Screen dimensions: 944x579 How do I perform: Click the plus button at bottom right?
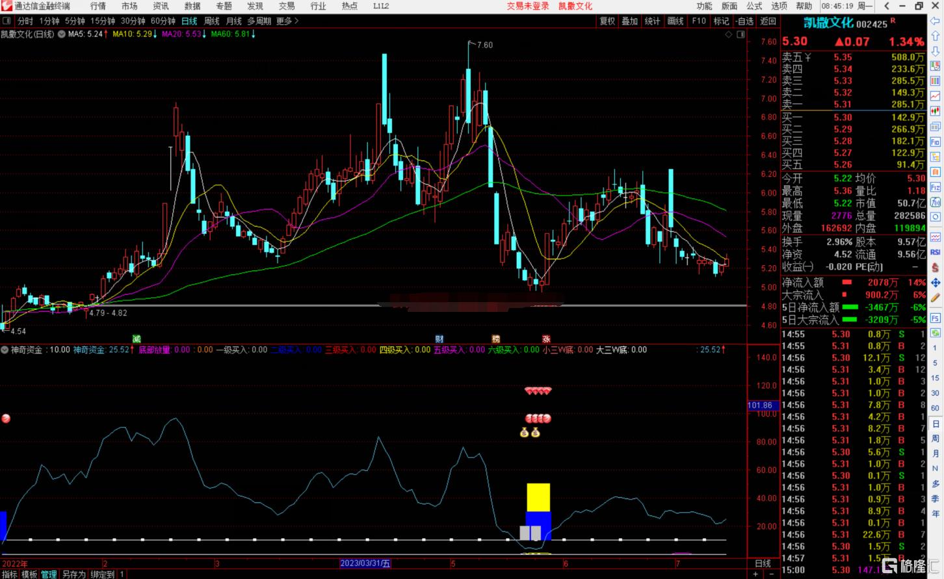click(755, 574)
